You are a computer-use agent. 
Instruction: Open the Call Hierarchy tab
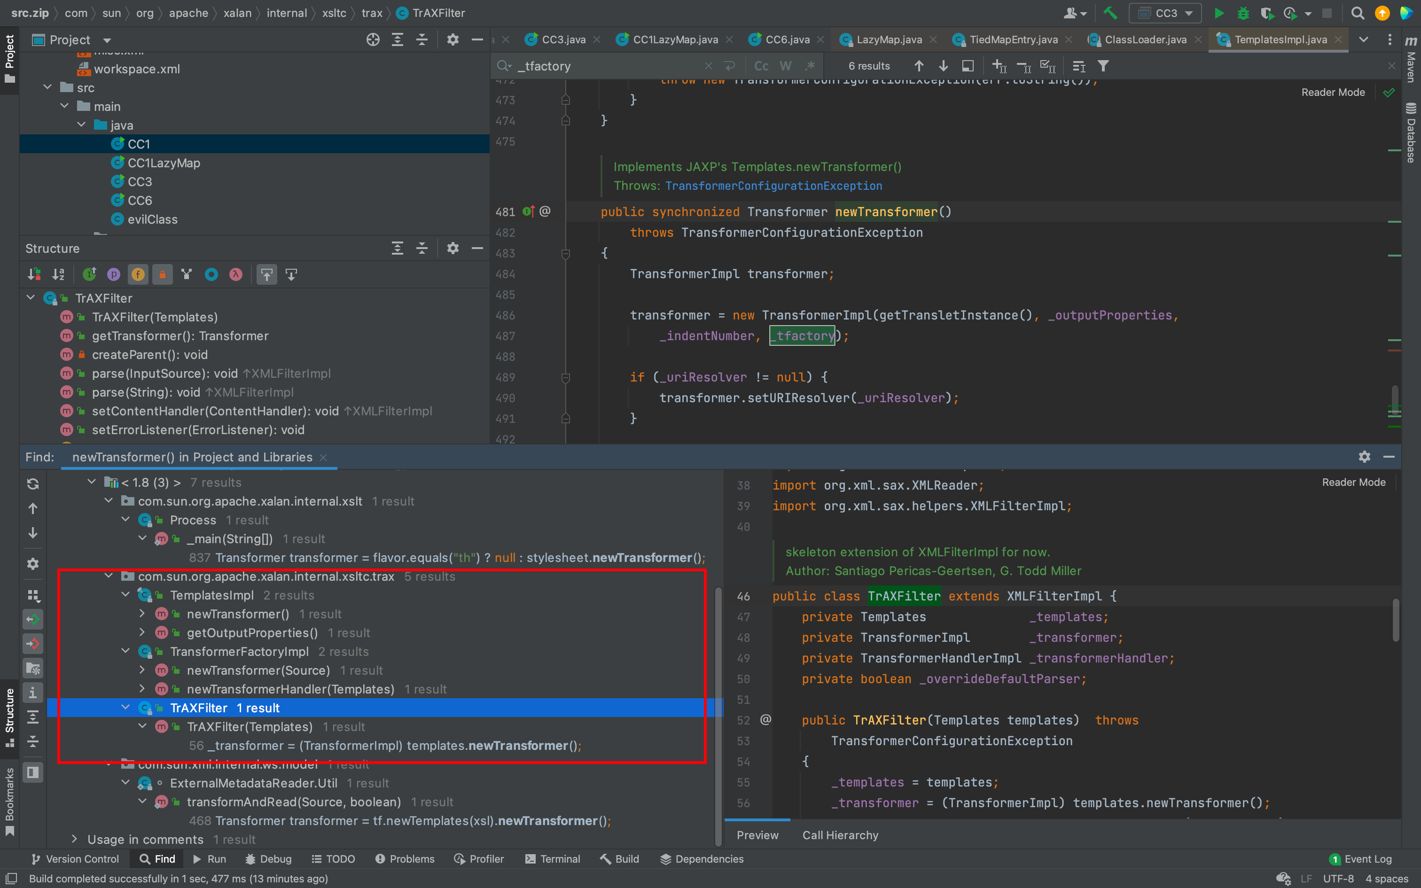click(x=840, y=835)
